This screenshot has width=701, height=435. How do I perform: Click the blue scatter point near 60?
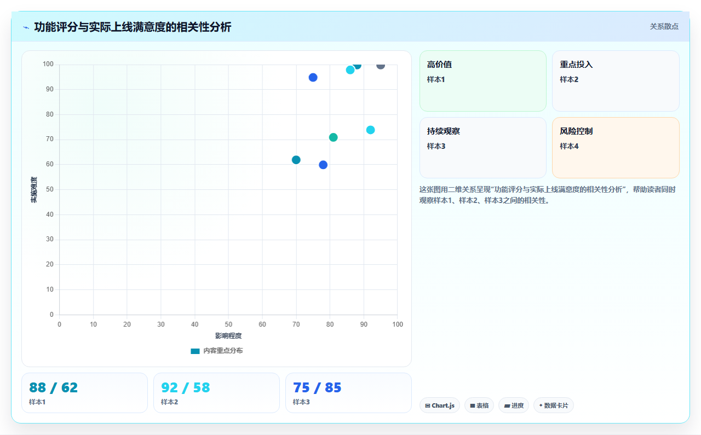tap(323, 165)
